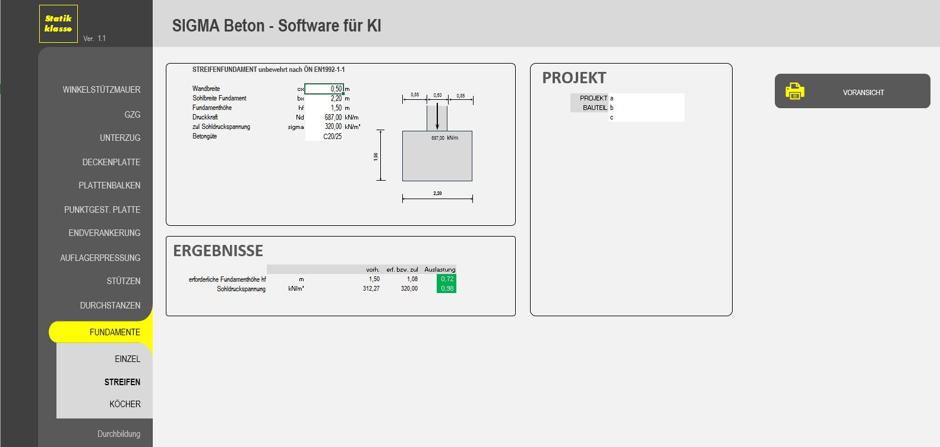Open the Betongüte C20/25 selection
The image size is (940, 447).
coord(324,136)
